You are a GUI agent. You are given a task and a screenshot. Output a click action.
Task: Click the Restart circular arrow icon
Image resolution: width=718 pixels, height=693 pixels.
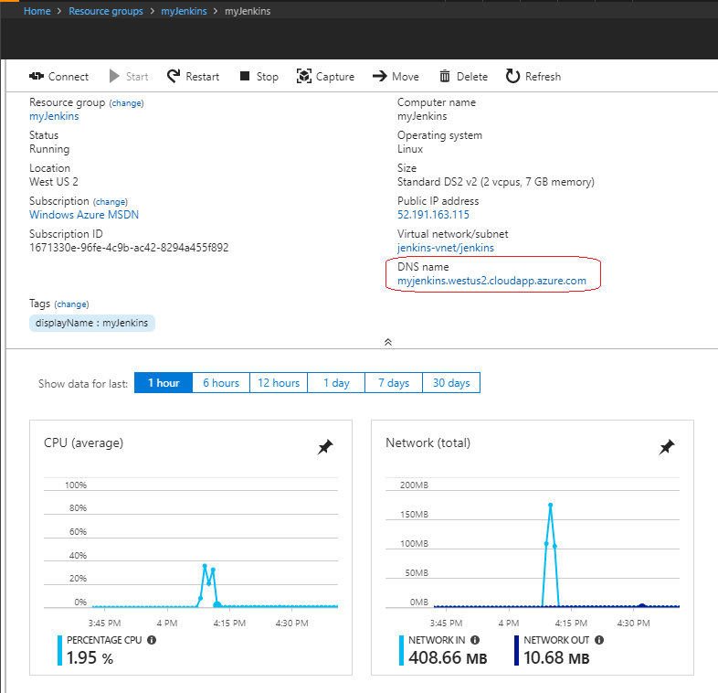pos(174,76)
